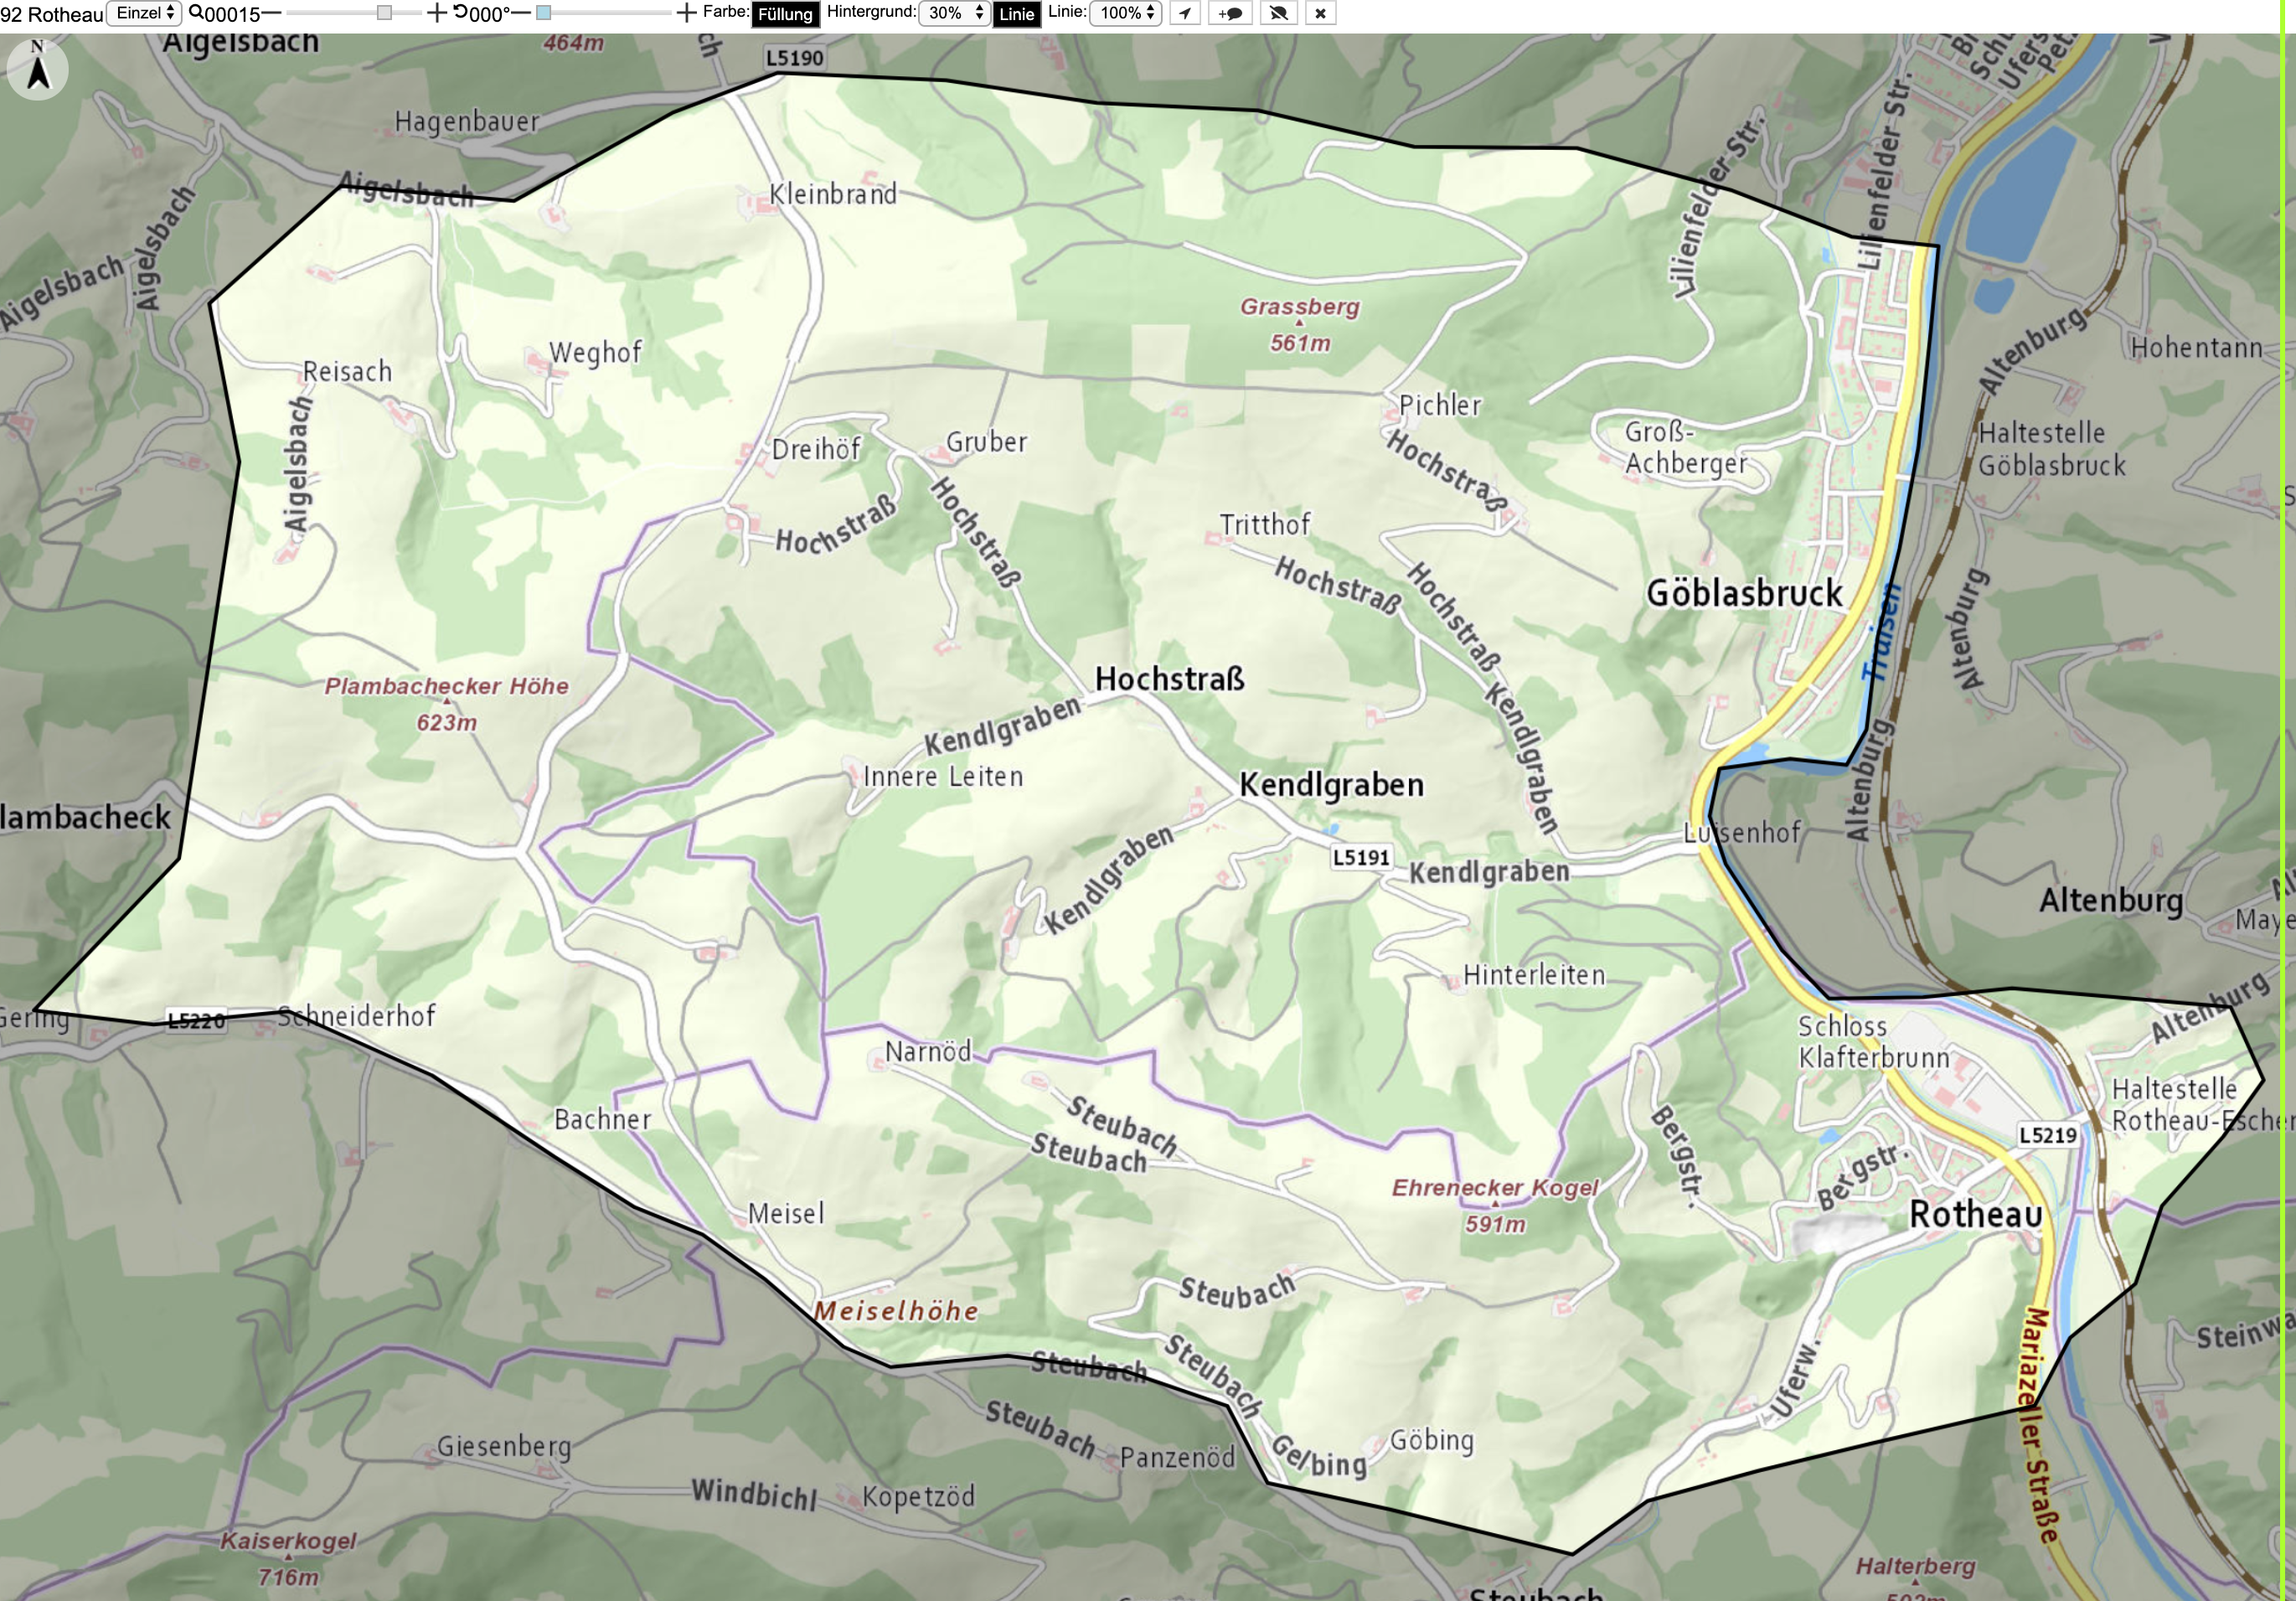Screen dimensions: 2296x1601
Task: Click the rotation slider handle
Action: tap(543, 13)
